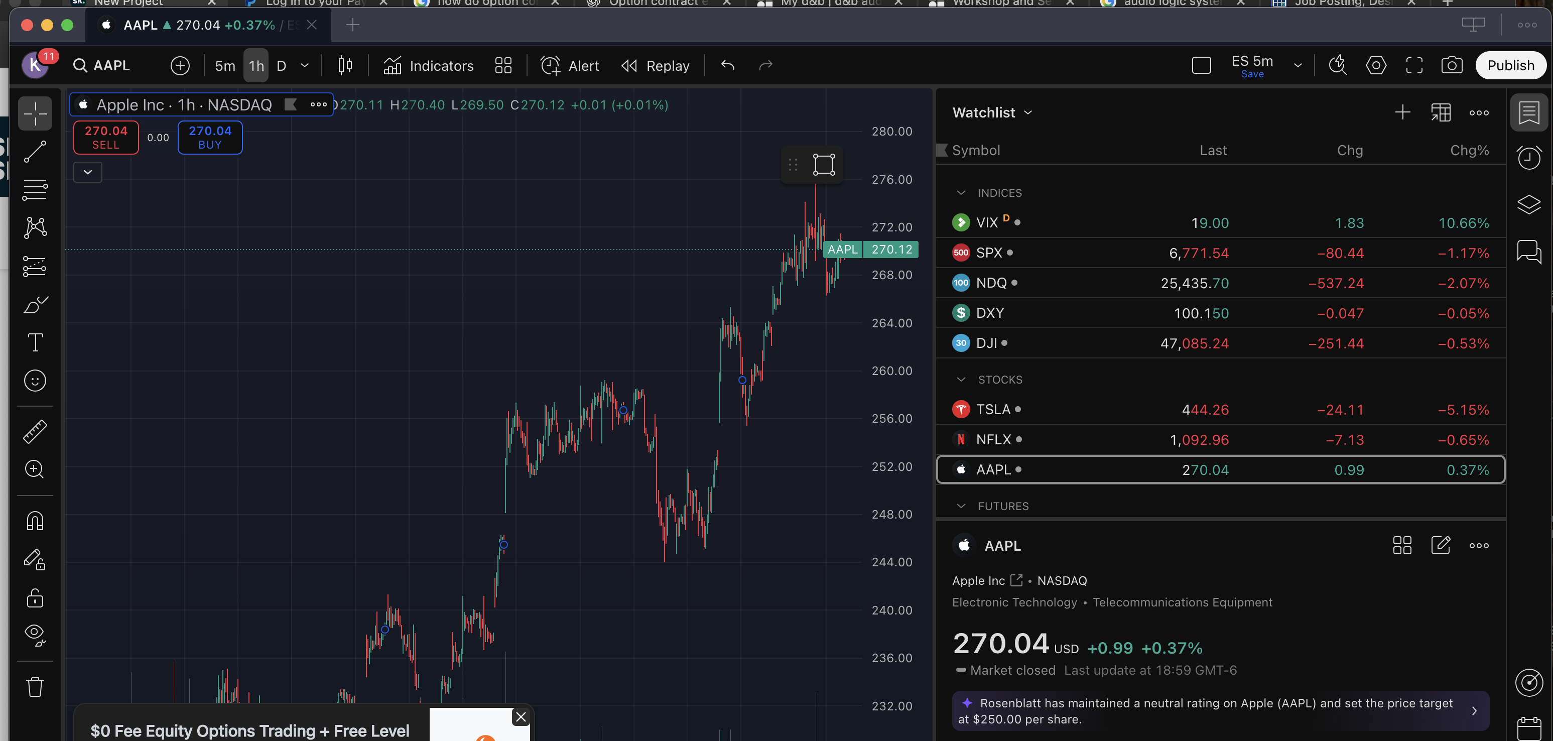1553x741 pixels.
Task: Open the Fibonacci retracement tool
Action: tap(35, 189)
